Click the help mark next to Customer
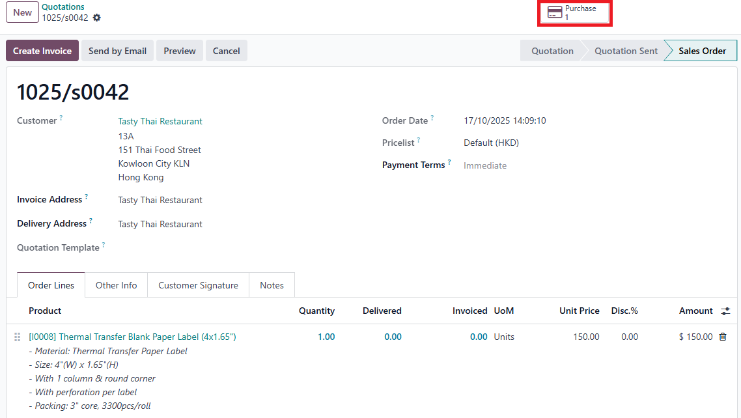This screenshot has width=741, height=418. (x=61, y=118)
